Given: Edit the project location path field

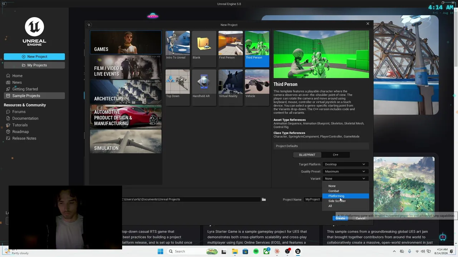Looking at the screenshot, I should (191, 200).
